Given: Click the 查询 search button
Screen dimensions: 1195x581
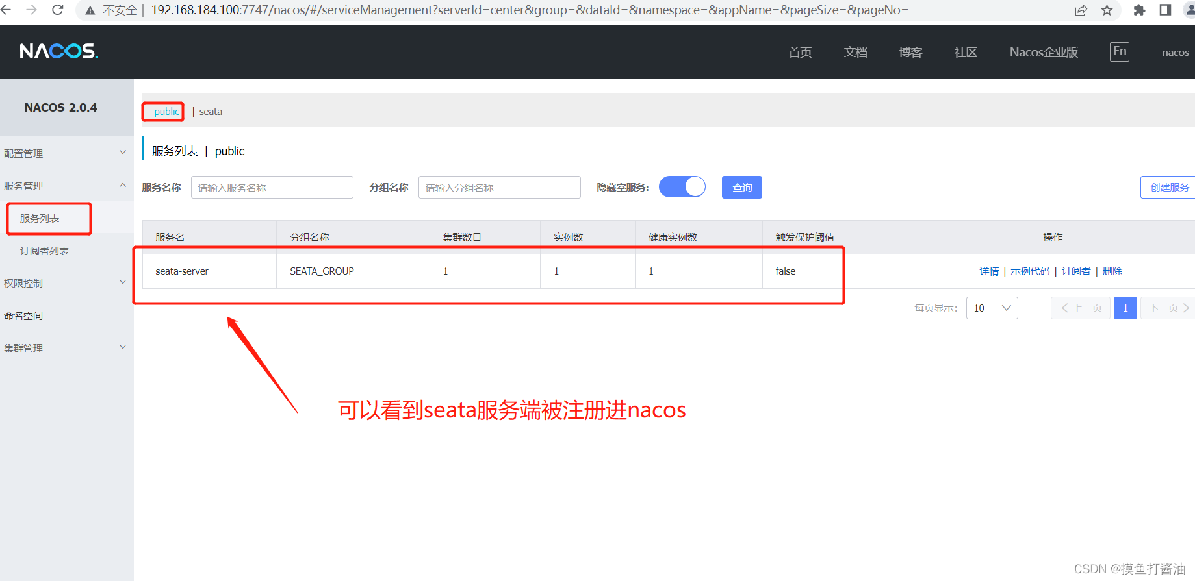Looking at the screenshot, I should pos(742,187).
